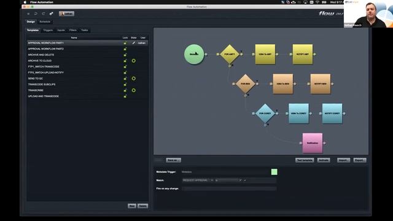
Task: Click active state circle for TRANSCRIBE
Action: 134,90
